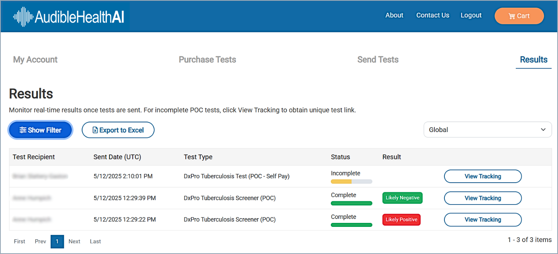Viewport: 558px width, 254px height.
Task: Click the 1 - 3 of 3 items text
Action: 530,240
